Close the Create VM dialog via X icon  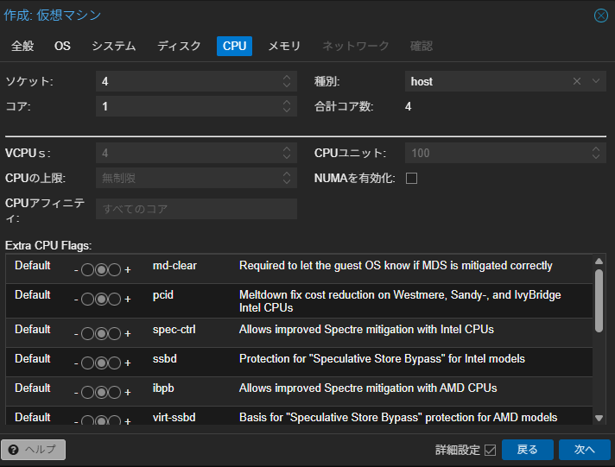point(600,16)
